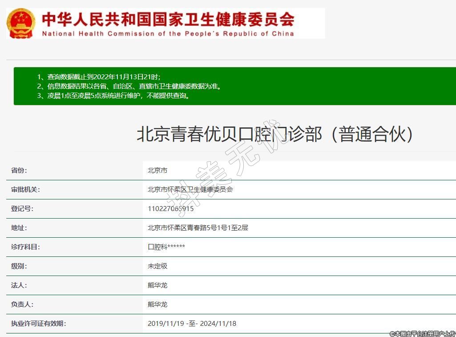The height and width of the screenshot is (337, 456).
Task: Click the 审批机关 label
Action: [x=25, y=190]
